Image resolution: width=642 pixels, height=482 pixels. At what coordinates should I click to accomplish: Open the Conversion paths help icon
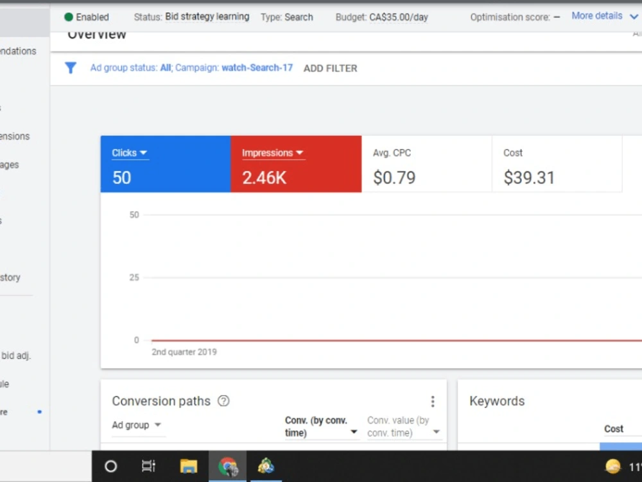click(x=223, y=401)
